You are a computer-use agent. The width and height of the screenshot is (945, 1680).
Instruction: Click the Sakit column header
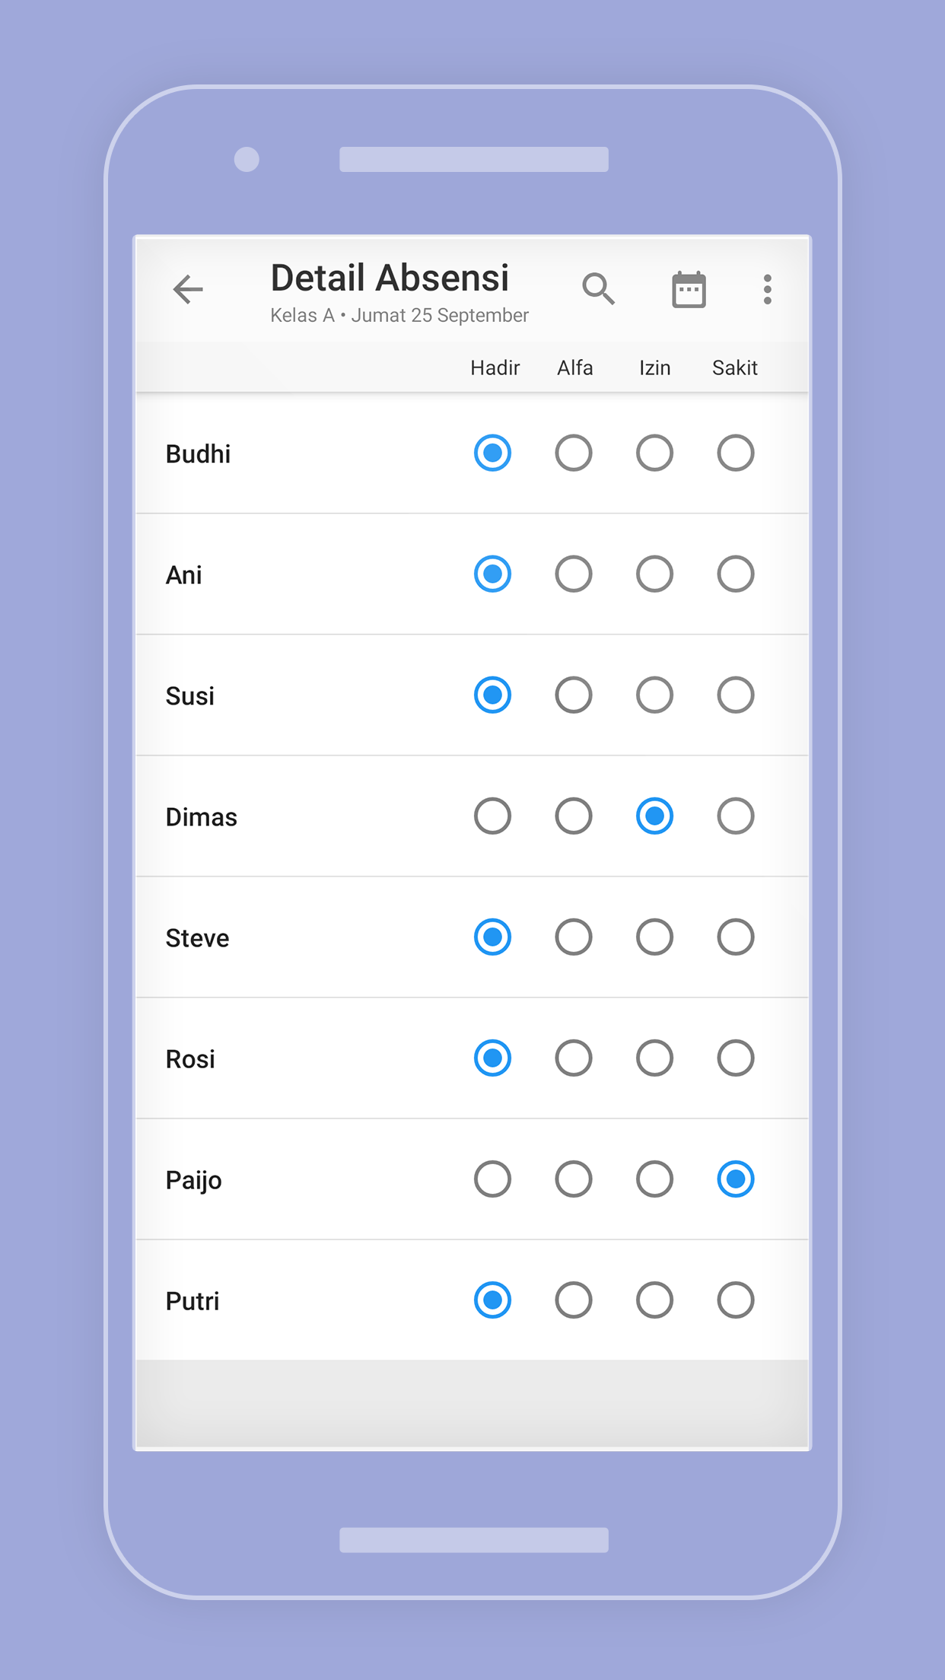(734, 368)
